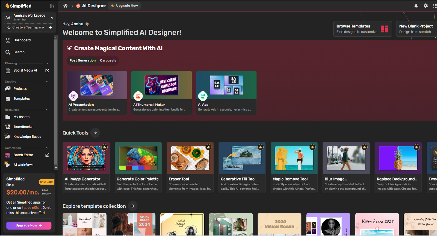Image resolution: width=437 pixels, height=236 pixels.
Task: Click the AI Thumbnail Maker badge icon
Action: 138,96
